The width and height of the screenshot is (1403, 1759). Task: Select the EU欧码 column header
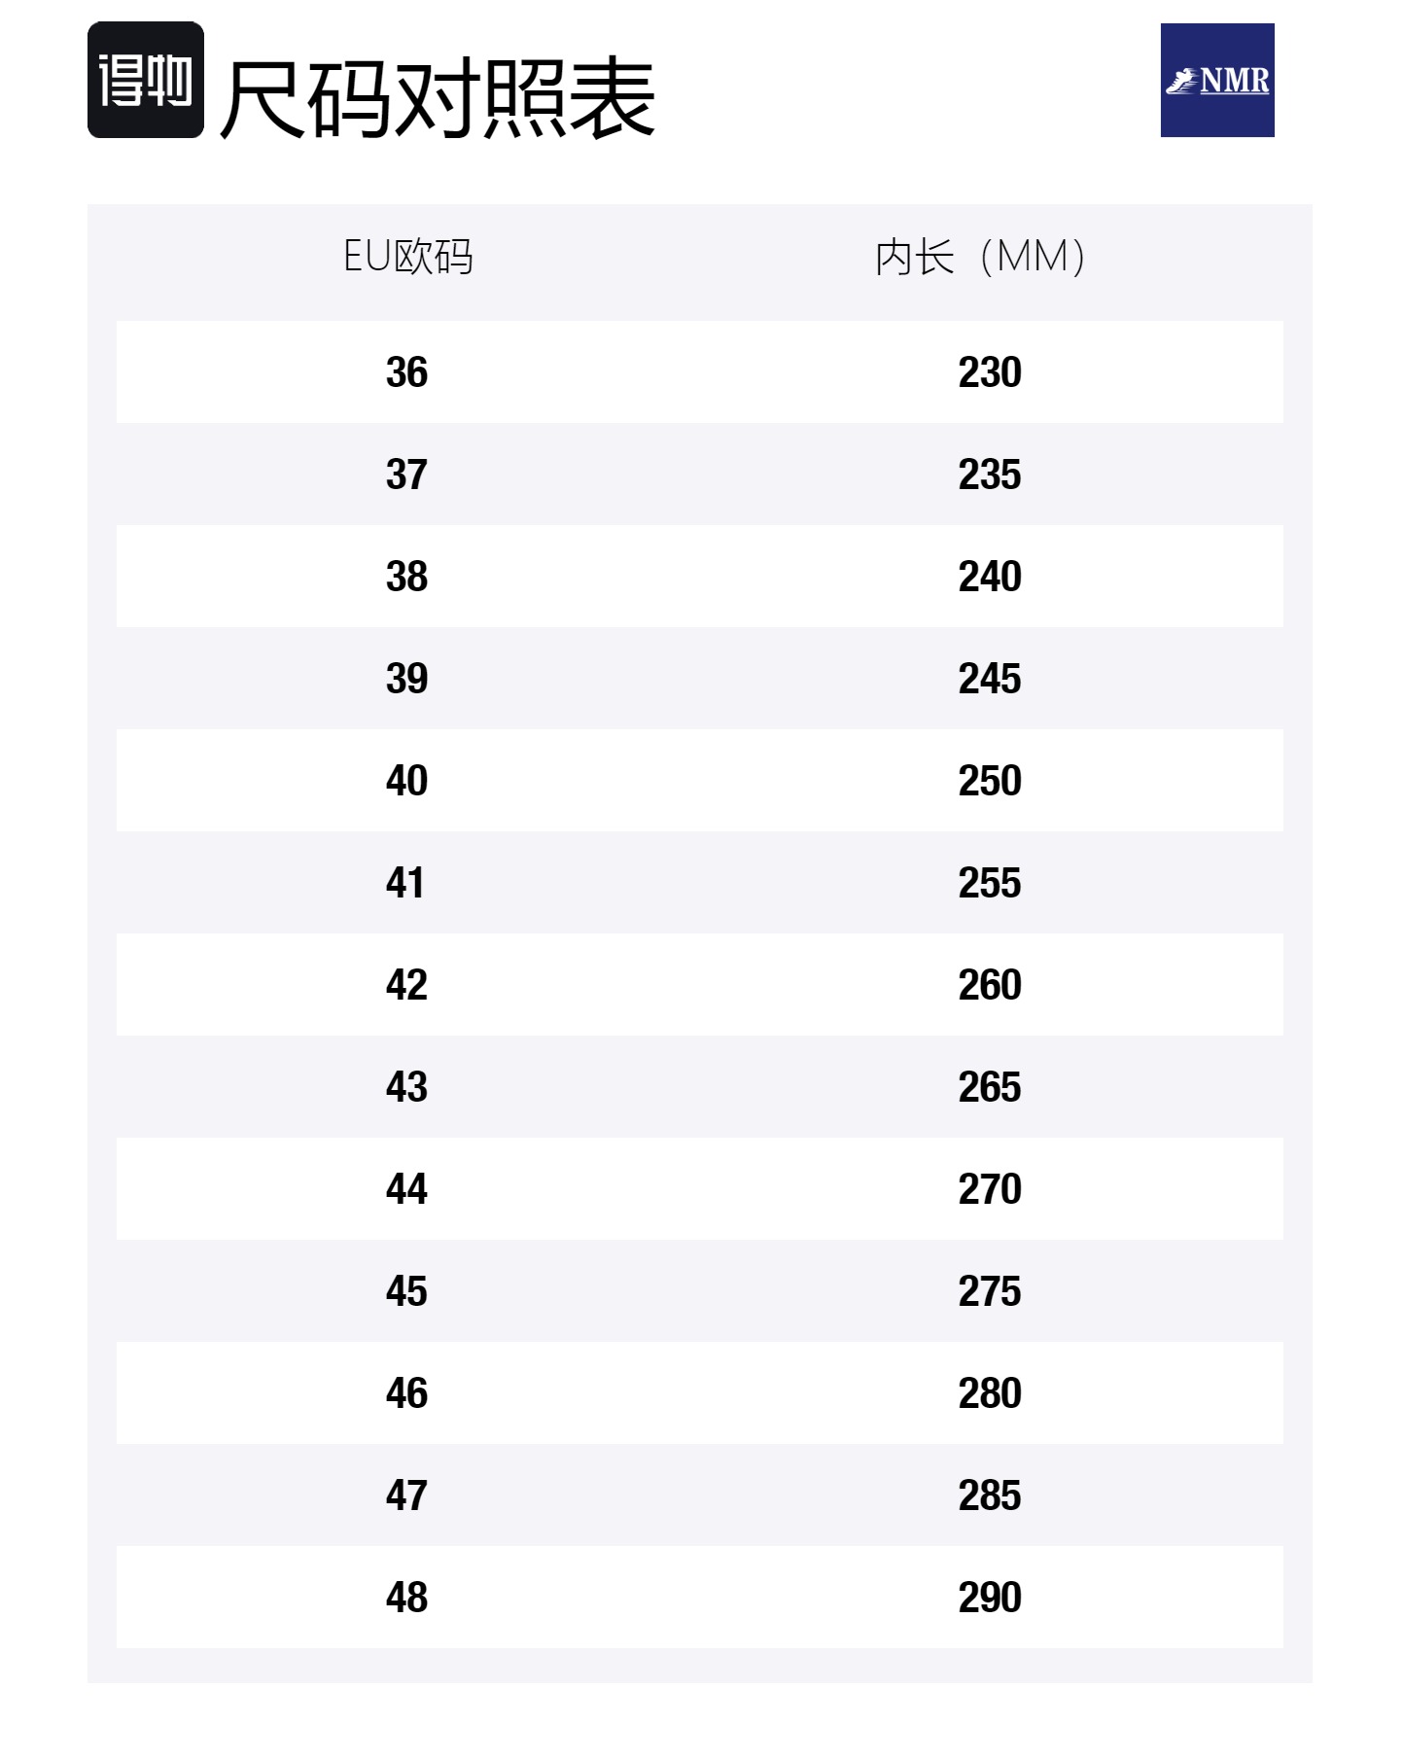pyautogui.click(x=408, y=257)
